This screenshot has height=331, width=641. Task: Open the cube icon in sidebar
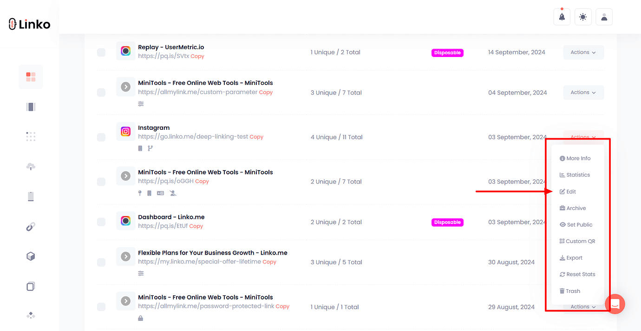31,256
